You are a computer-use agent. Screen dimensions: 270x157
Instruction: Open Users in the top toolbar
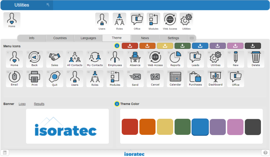(x=102, y=22)
